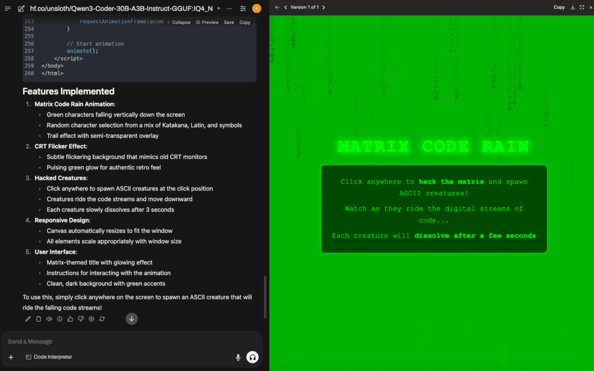Click the "User Interface" list item
This screenshot has width=594, height=371.
click(x=56, y=252)
